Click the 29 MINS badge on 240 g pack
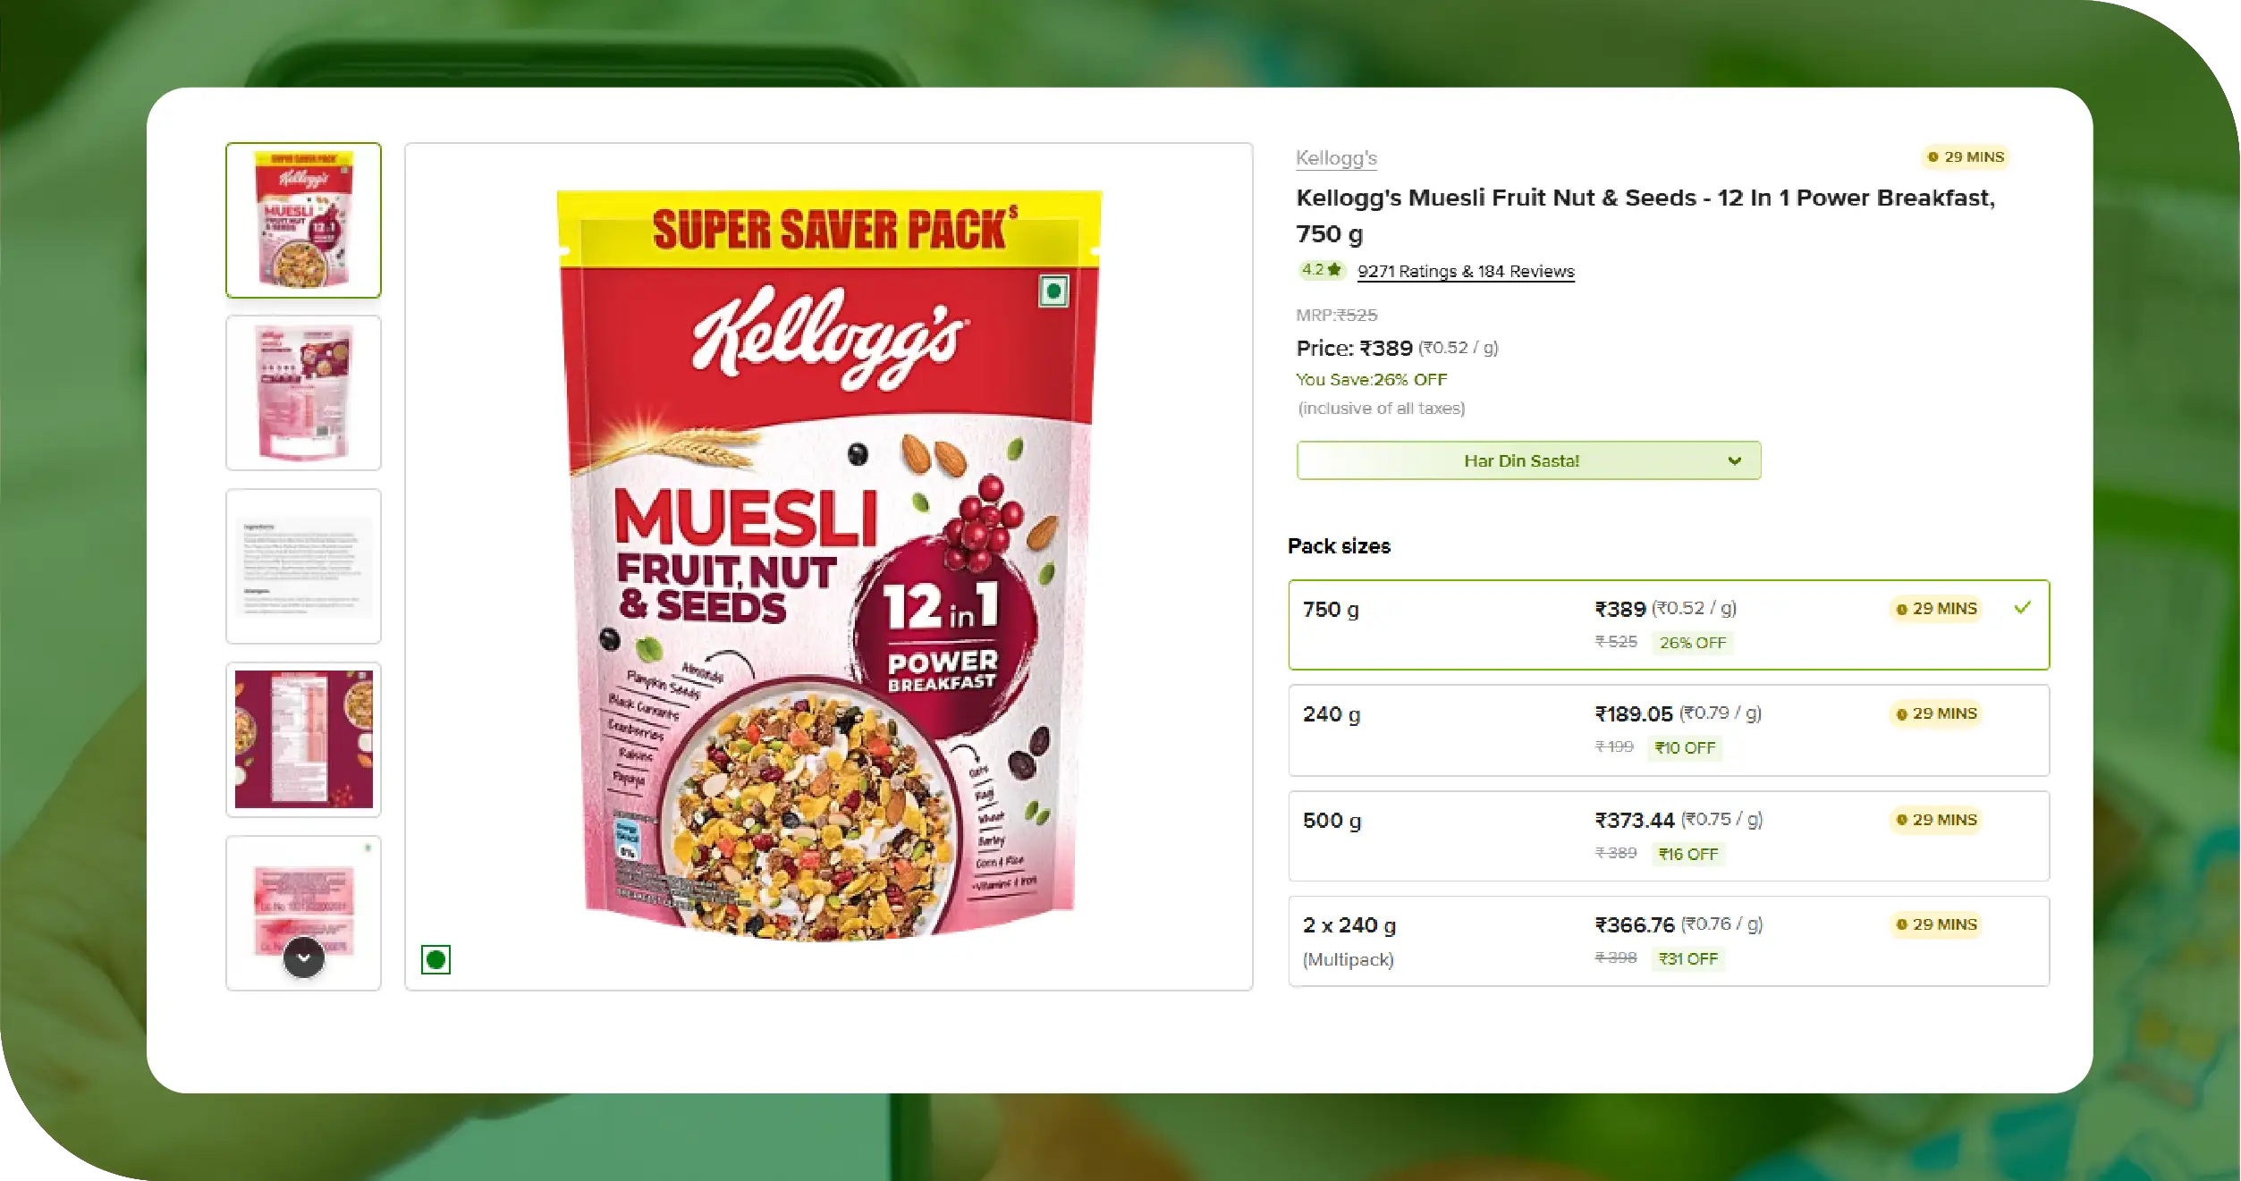Image resolution: width=2241 pixels, height=1181 pixels. 1936,713
